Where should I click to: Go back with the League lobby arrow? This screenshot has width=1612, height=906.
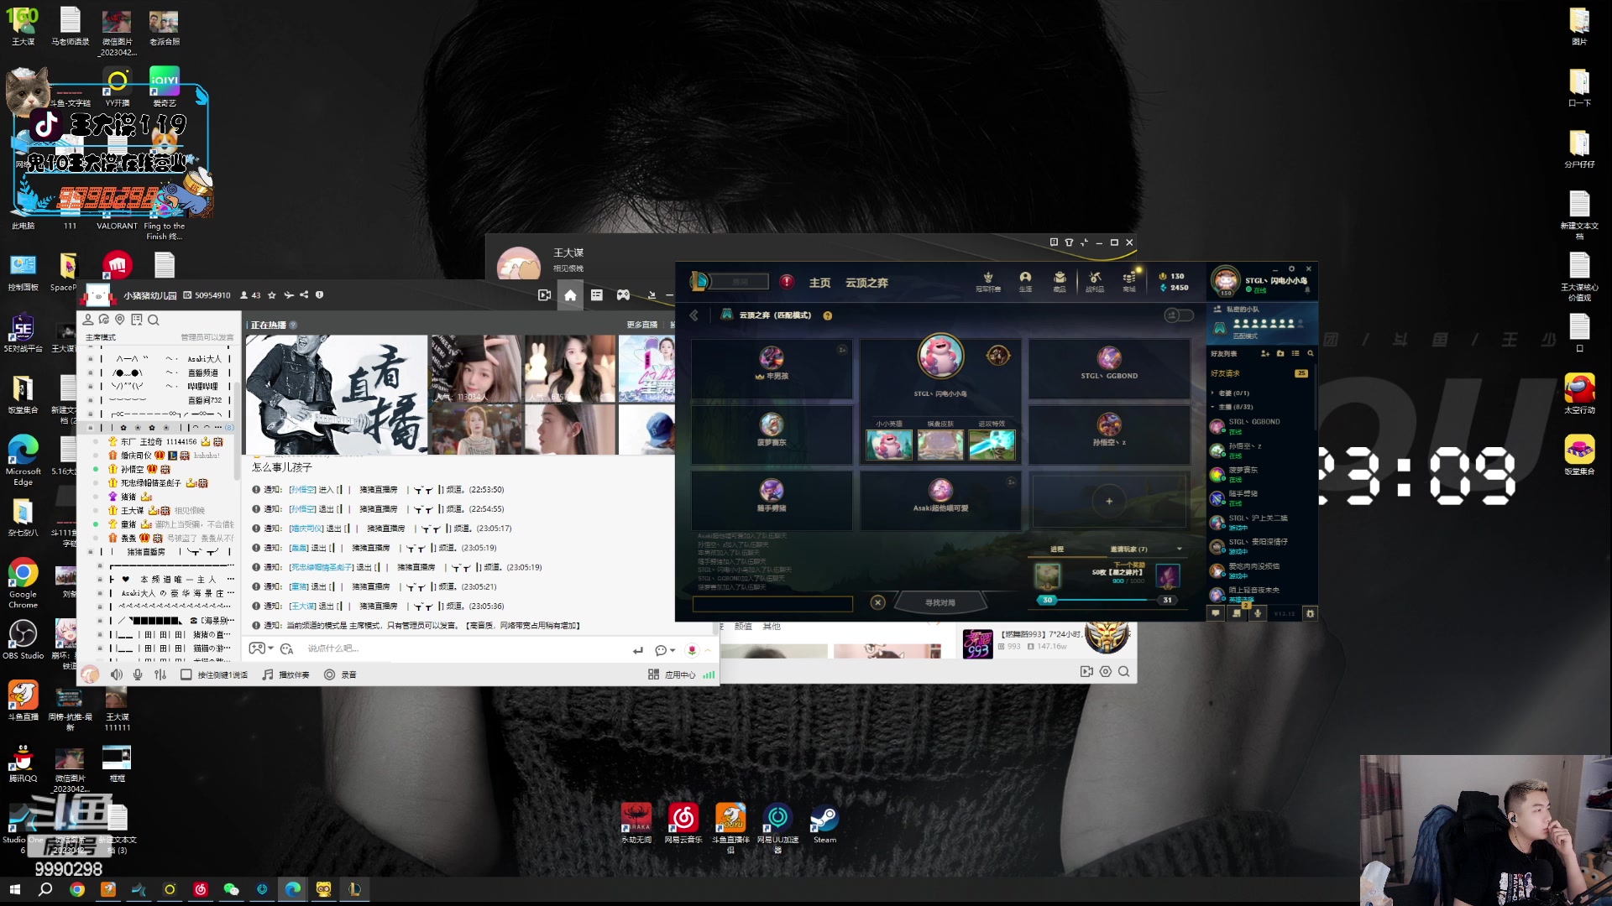(694, 315)
